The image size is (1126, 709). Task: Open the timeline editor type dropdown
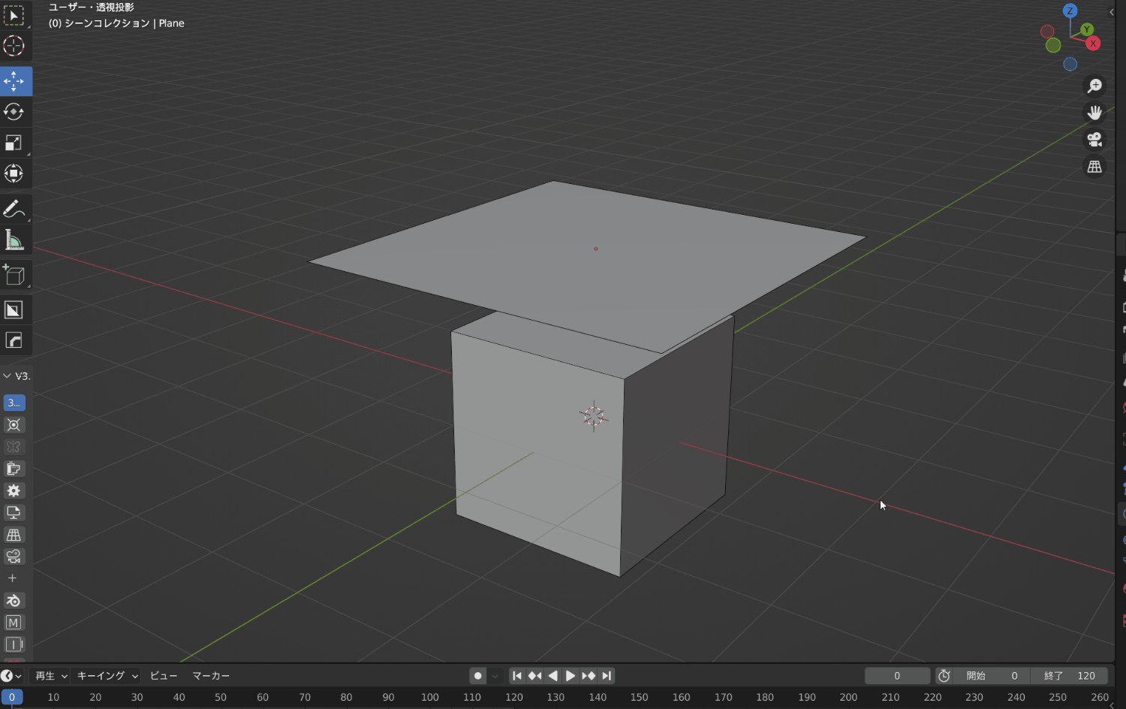pyautogui.click(x=11, y=676)
